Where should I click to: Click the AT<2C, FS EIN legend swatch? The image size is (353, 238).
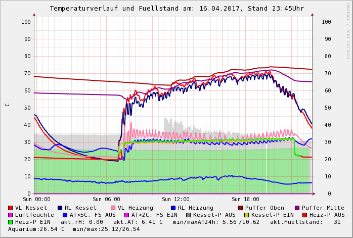click(x=126, y=215)
